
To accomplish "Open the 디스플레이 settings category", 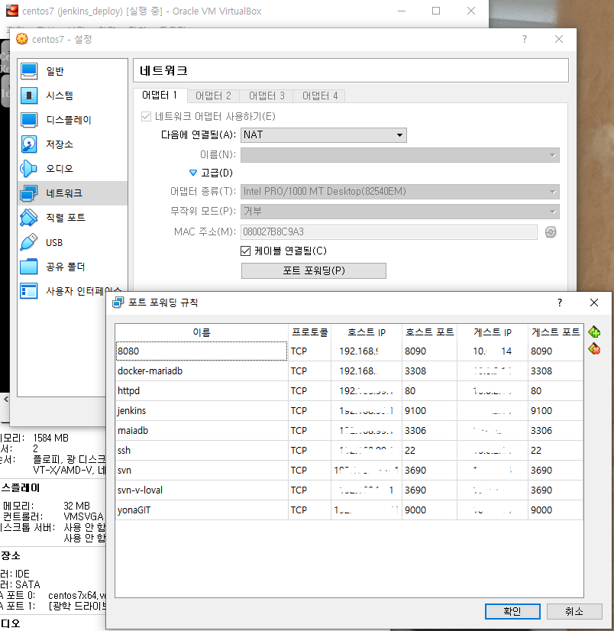I will tap(73, 120).
